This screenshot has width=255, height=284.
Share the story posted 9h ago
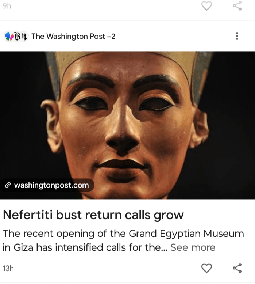tap(237, 6)
